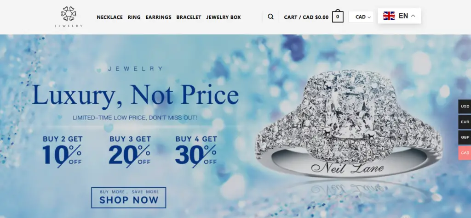Open the CART / CAD $0.00 link
The width and height of the screenshot is (471, 218).
[x=306, y=17]
